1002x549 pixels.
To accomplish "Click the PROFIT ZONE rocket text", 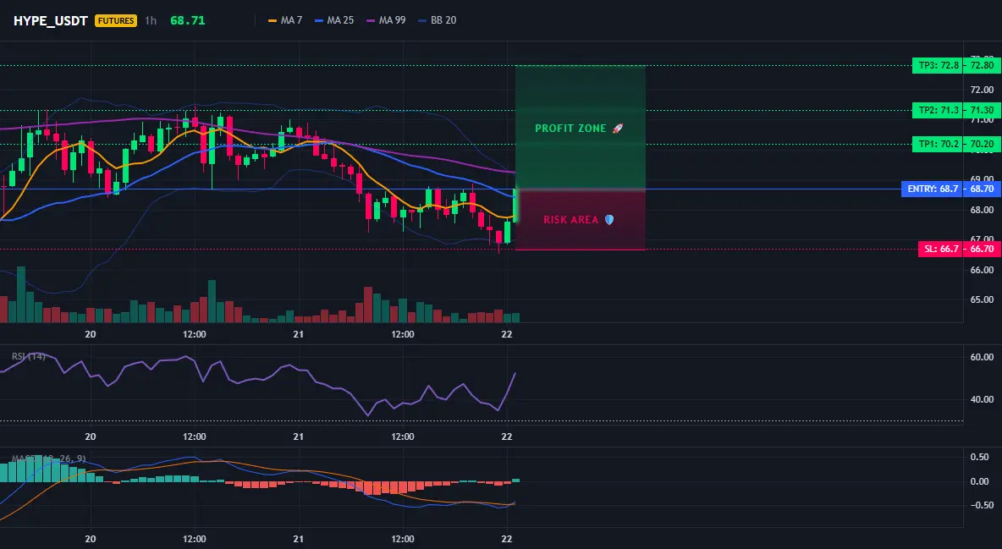I will [579, 129].
